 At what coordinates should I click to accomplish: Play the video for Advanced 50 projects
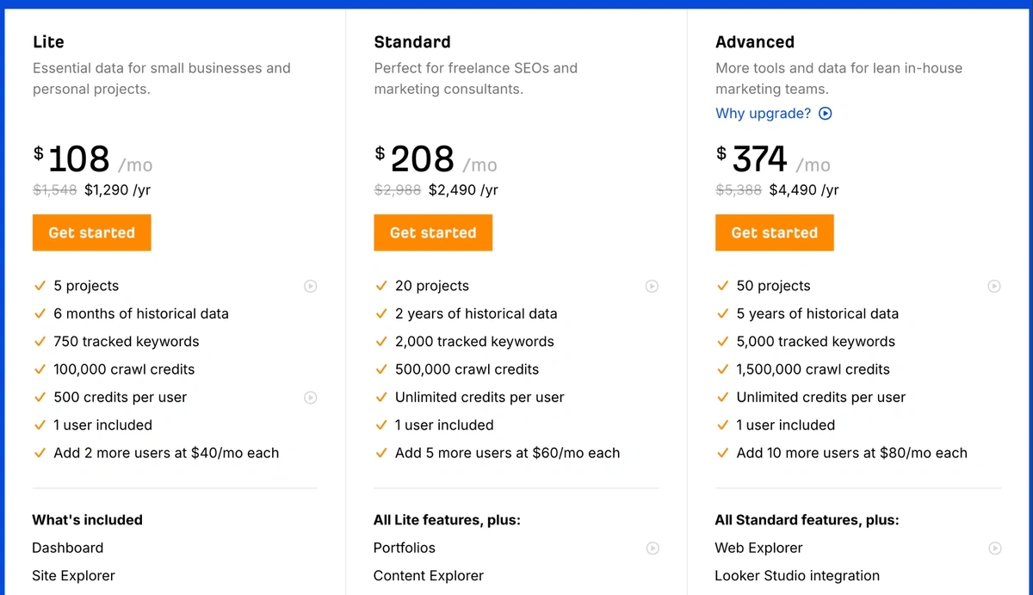pyautogui.click(x=994, y=286)
